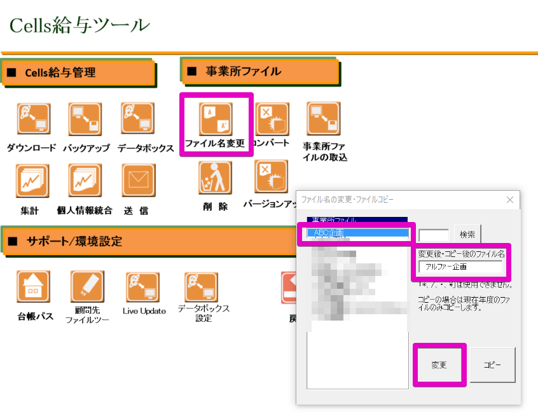Image resolution: width=538 pixels, height=416 pixels.
Task: Focus the 変更後・コピー後のファイル名 field
Action: click(461, 267)
